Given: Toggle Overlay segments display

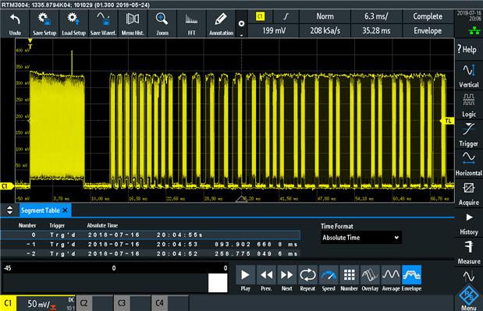Looking at the screenshot, I should click(x=370, y=279).
